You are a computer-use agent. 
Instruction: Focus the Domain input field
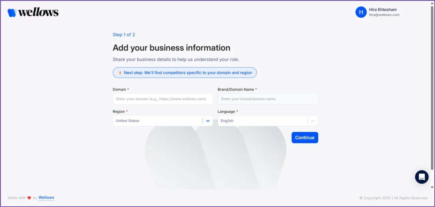pyautogui.click(x=163, y=99)
